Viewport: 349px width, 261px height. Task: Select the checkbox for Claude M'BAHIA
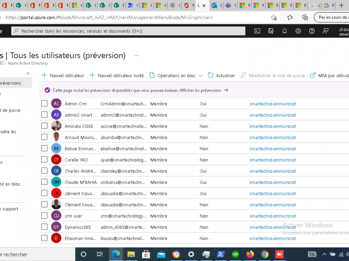pos(44,182)
